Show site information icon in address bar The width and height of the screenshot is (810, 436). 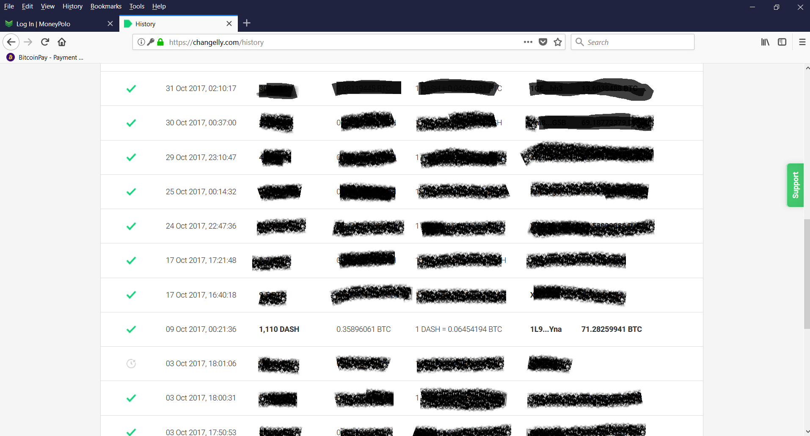(141, 42)
